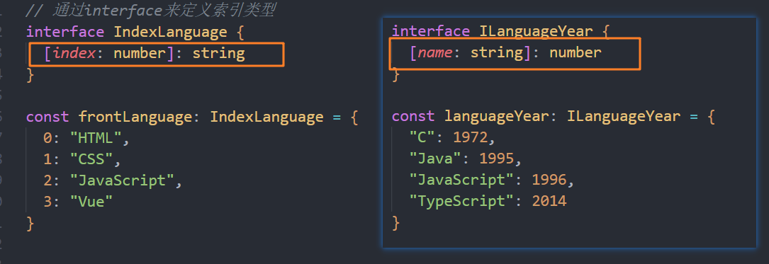Select the IndexLanguage interface declaration name
The height and width of the screenshot is (264, 769).
click(171, 33)
